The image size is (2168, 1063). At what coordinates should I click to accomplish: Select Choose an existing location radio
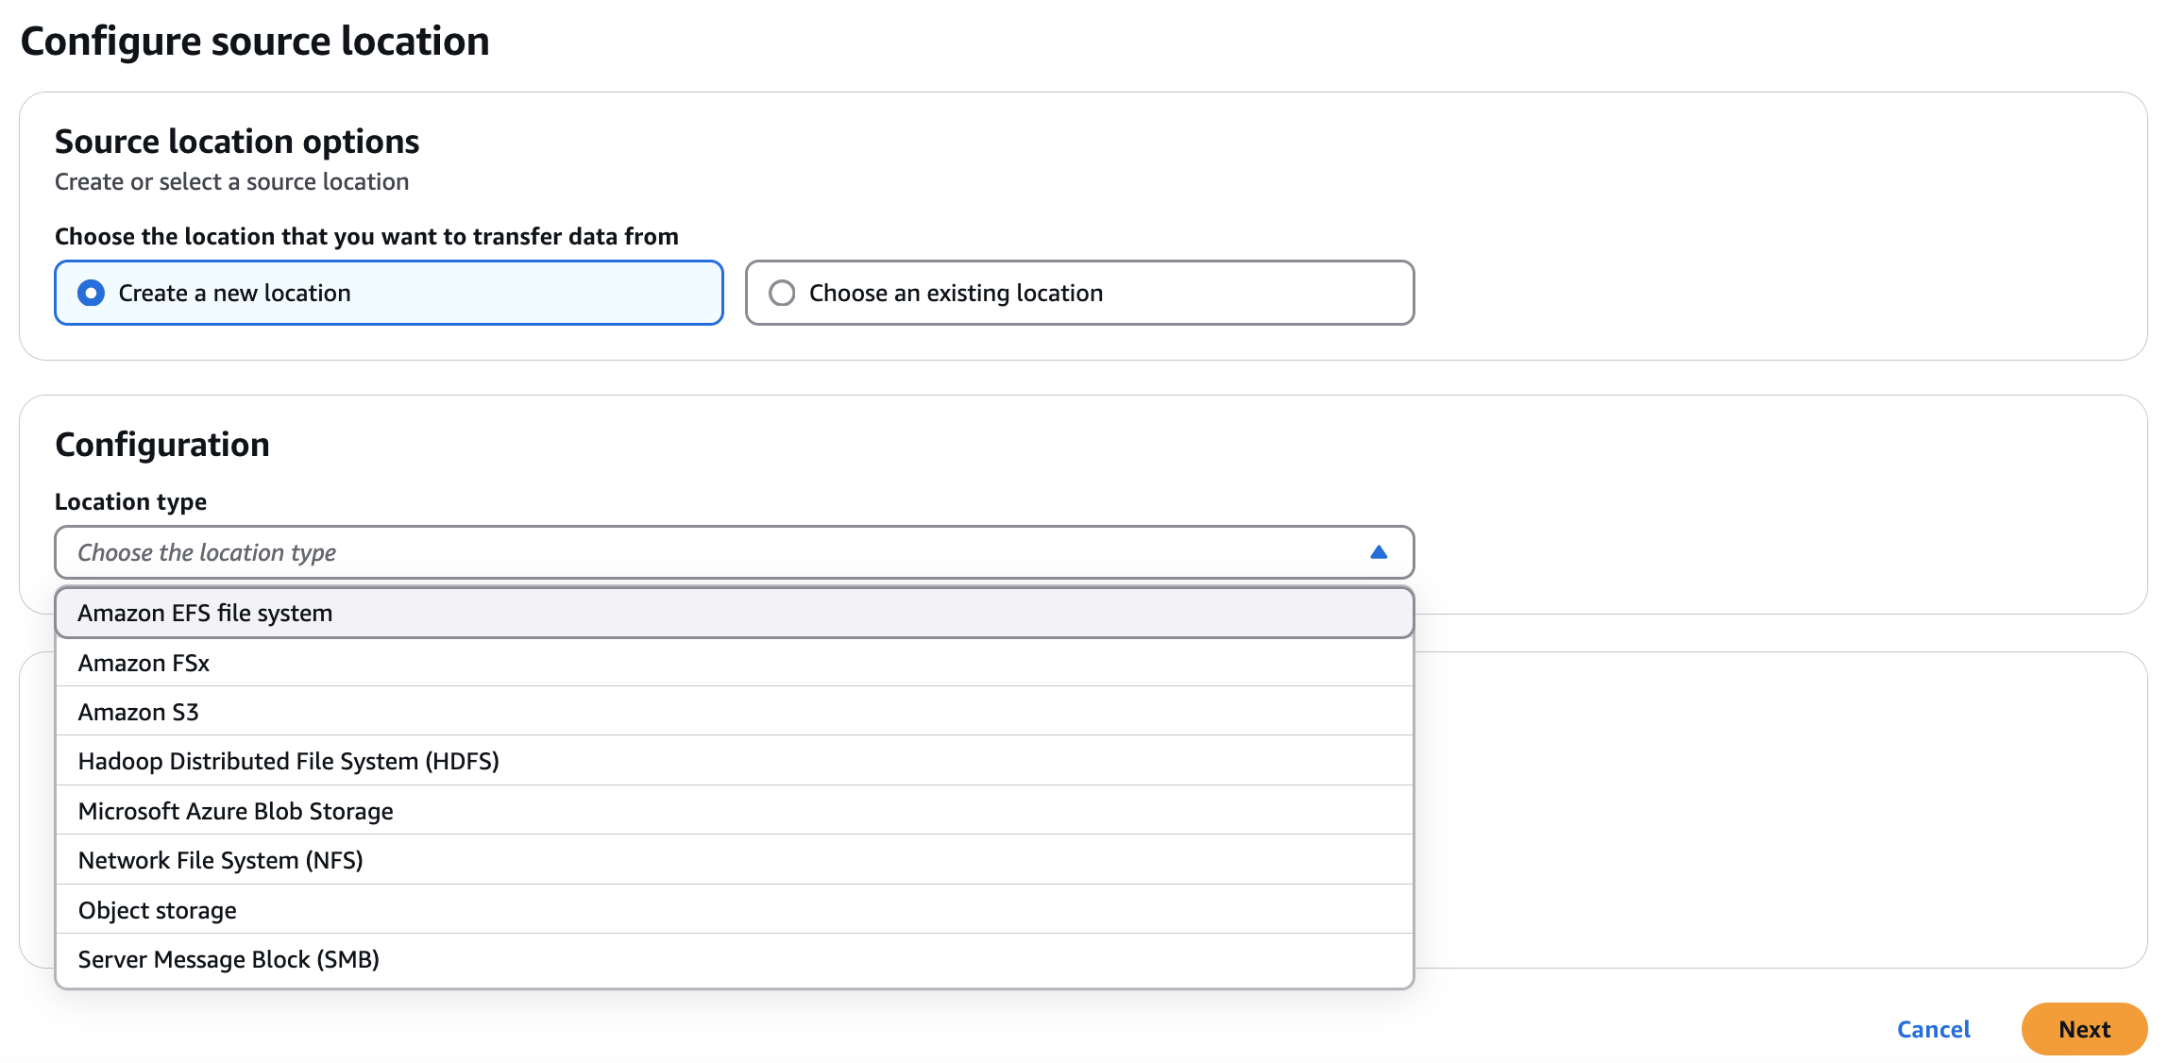tap(782, 294)
